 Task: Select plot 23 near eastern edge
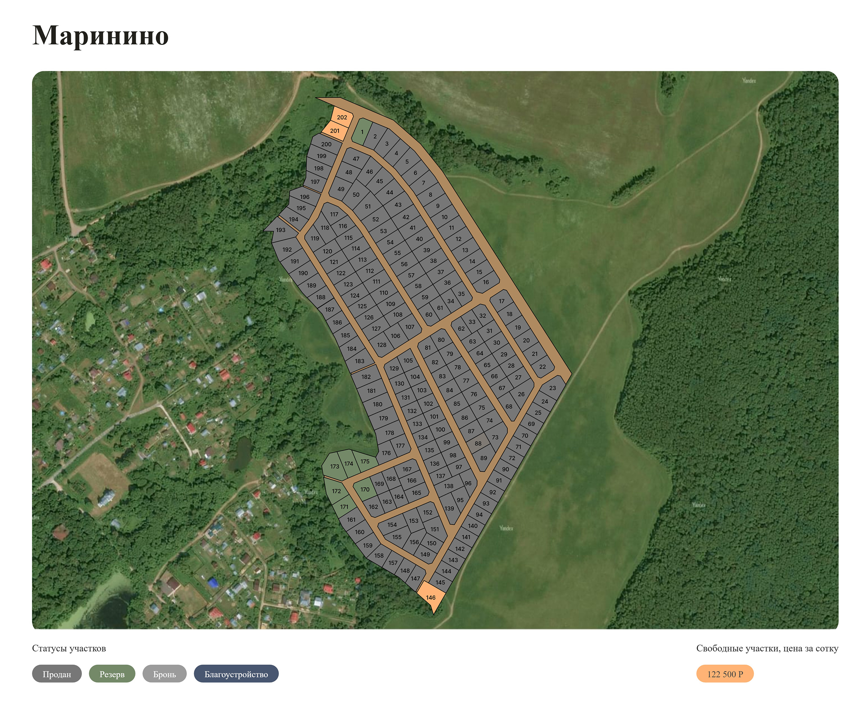(552, 388)
